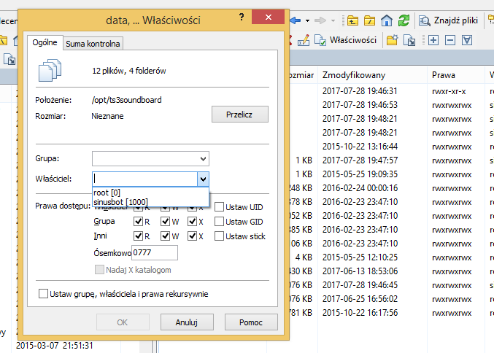Toggle Ustaw UID checkbox
494x353 pixels.
pos(220,207)
